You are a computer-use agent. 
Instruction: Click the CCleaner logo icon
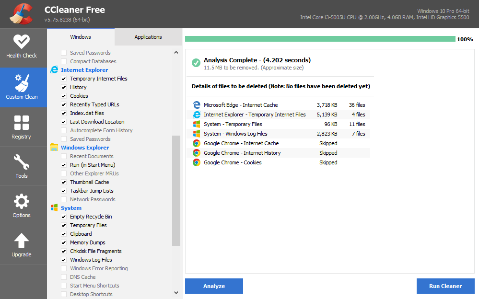point(21,14)
